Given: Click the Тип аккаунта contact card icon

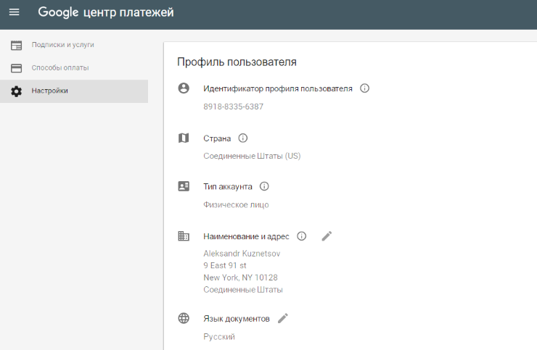Looking at the screenshot, I should coord(184,186).
